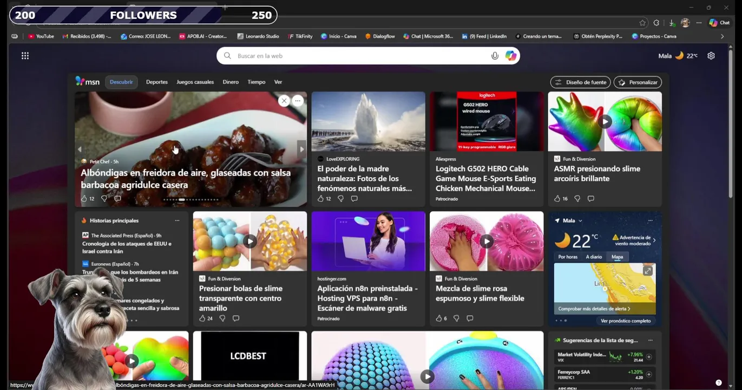Open the Tiempo tab
The width and height of the screenshot is (742, 390).
(x=257, y=82)
